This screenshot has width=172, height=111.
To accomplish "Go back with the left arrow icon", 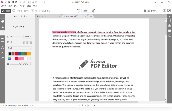I will click(41, 2).
